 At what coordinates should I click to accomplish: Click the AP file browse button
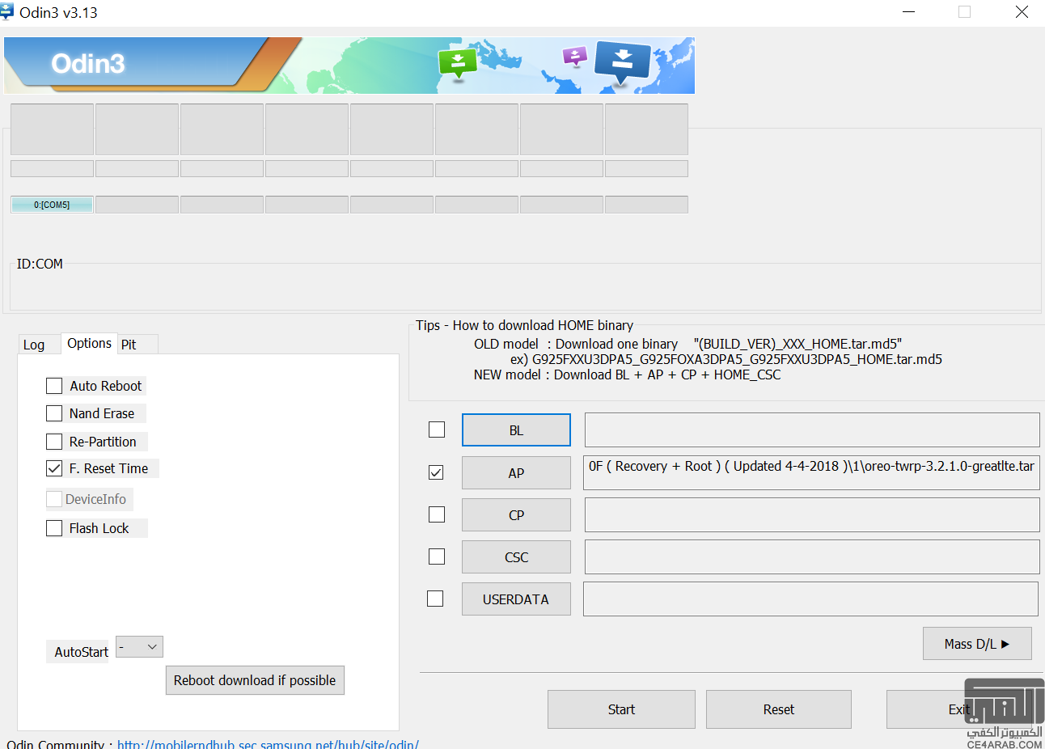click(516, 473)
